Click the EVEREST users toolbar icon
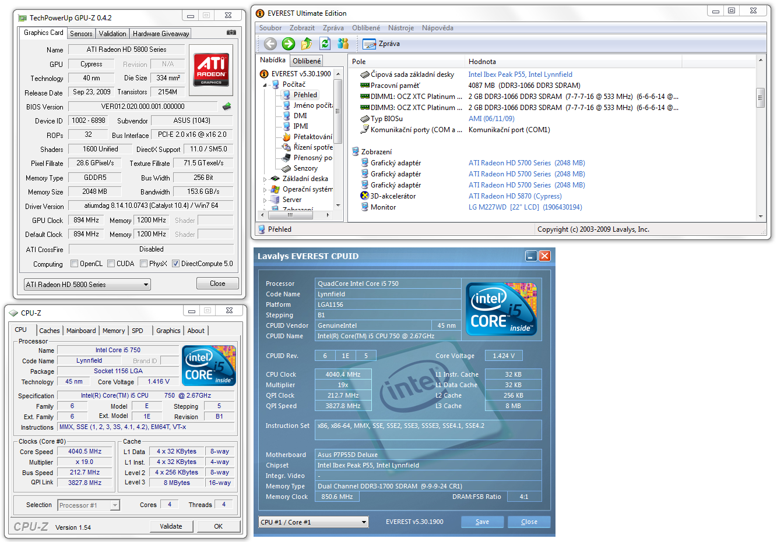Viewport: 777px width, 542px height. (x=343, y=44)
